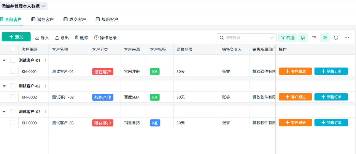Click the 导出 export icon button

click(x=62, y=38)
